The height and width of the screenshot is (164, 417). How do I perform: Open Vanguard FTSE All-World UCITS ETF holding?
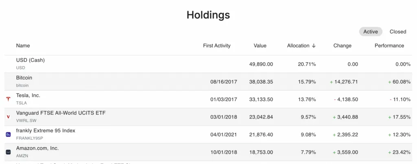[x=61, y=113]
